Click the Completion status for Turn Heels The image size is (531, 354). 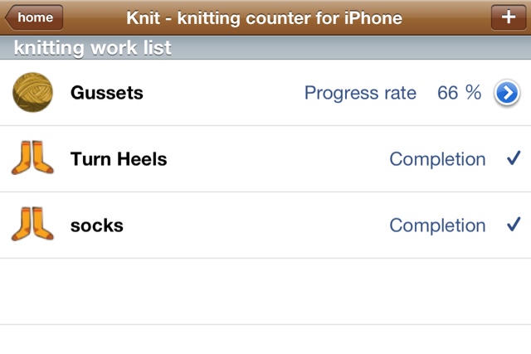click(x=437, y=159)
